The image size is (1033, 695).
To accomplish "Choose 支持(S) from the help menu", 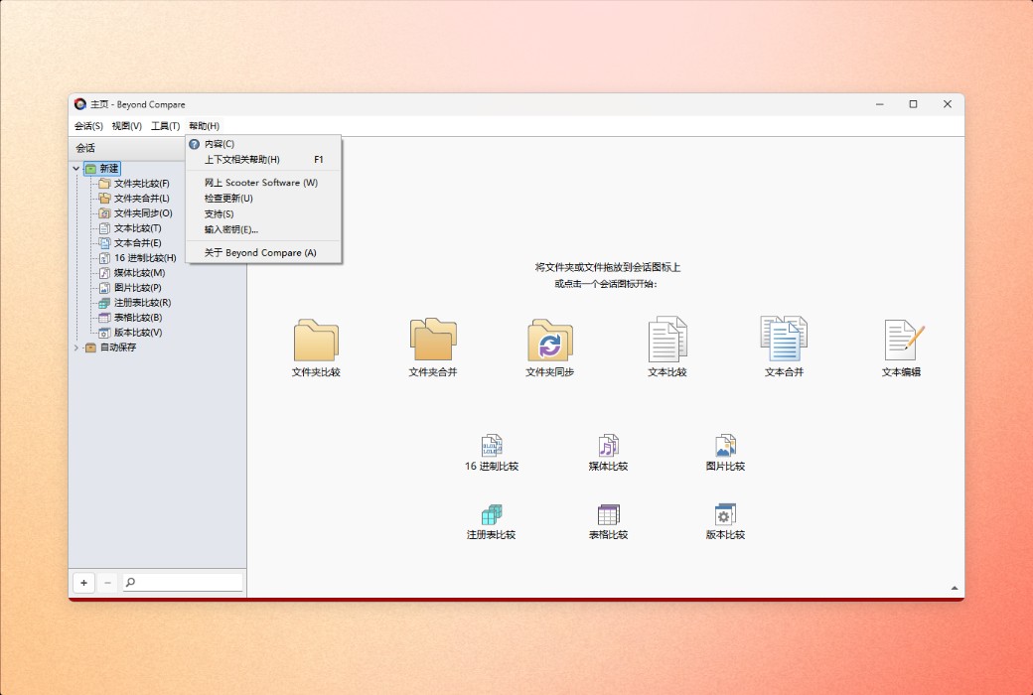I will 263,214.
